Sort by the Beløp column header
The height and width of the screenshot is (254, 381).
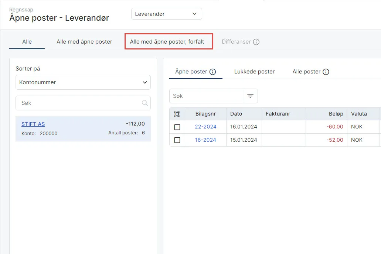point(336,114)
